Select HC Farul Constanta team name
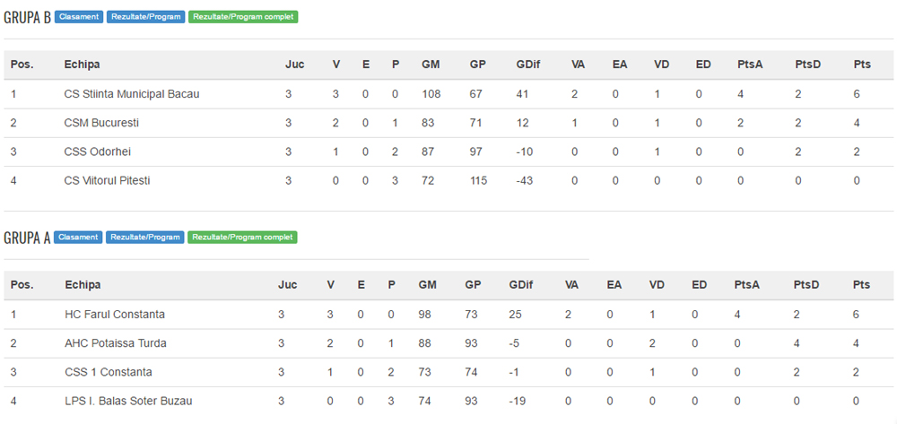This screenshot has width=897, height=424. tap(115, 315)
